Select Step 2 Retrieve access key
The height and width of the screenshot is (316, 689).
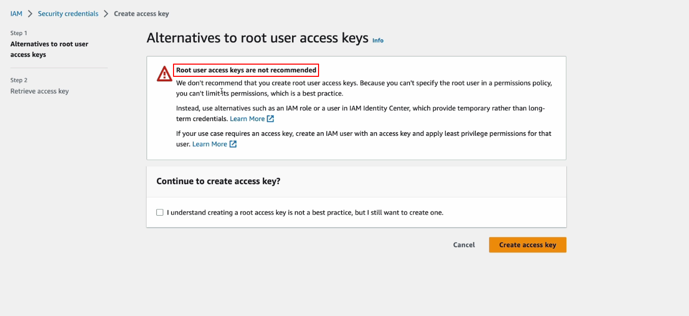coord(39,91)
